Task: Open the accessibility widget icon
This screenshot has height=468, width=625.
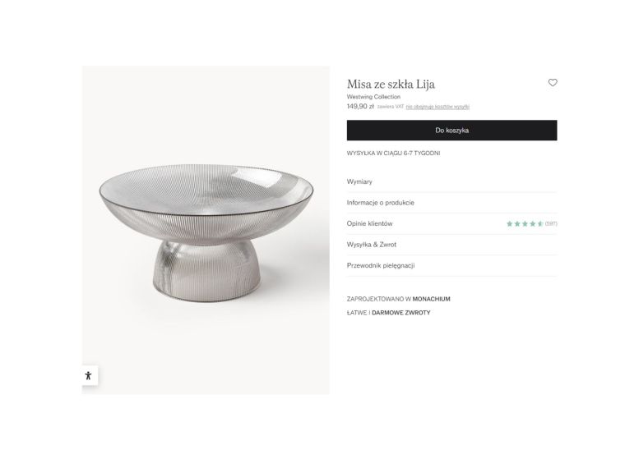Action: pos(89,375)
